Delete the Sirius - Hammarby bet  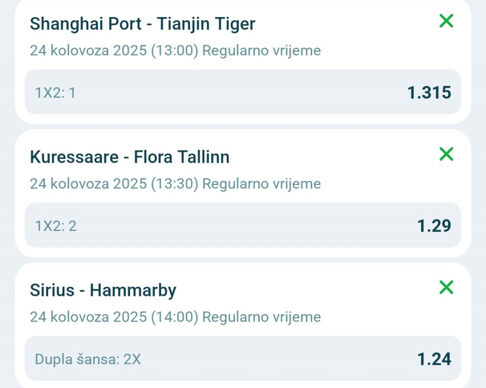click(x=446, y=287)
